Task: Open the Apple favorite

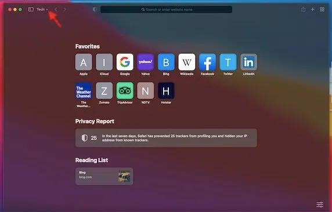Action: click(84, 62)
